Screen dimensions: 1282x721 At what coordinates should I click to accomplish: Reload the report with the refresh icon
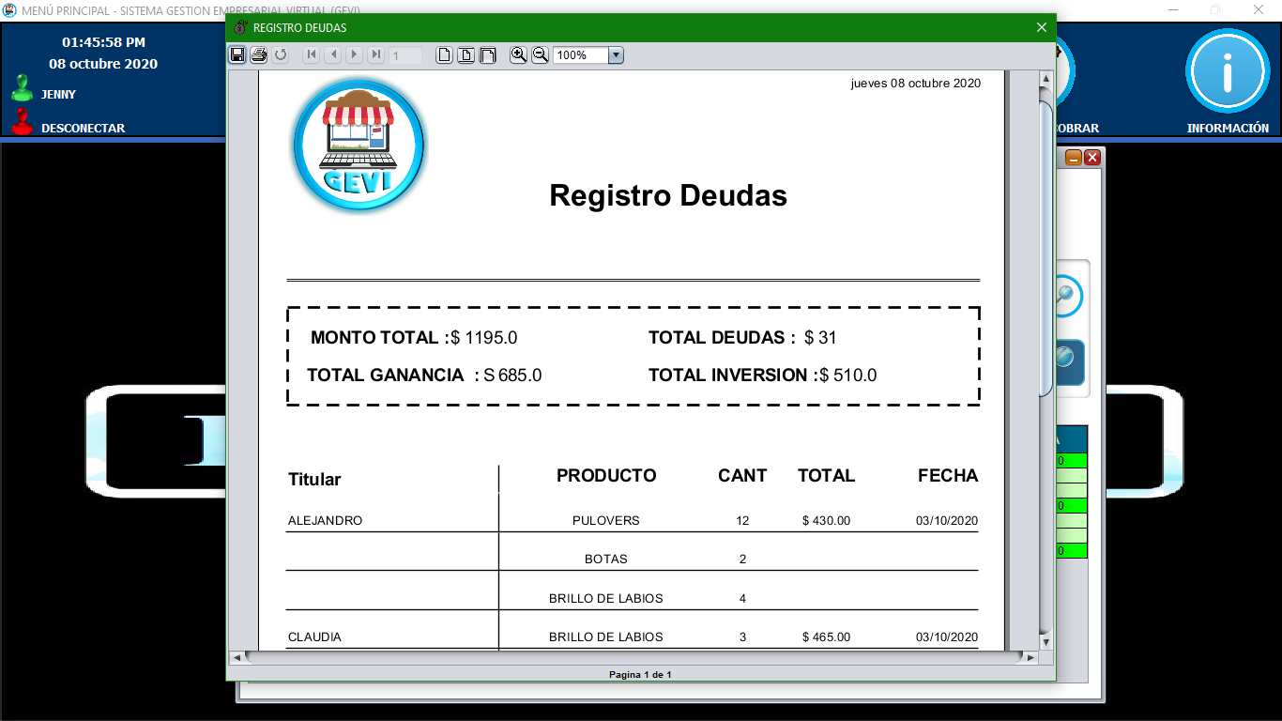[x=281, y=55]
